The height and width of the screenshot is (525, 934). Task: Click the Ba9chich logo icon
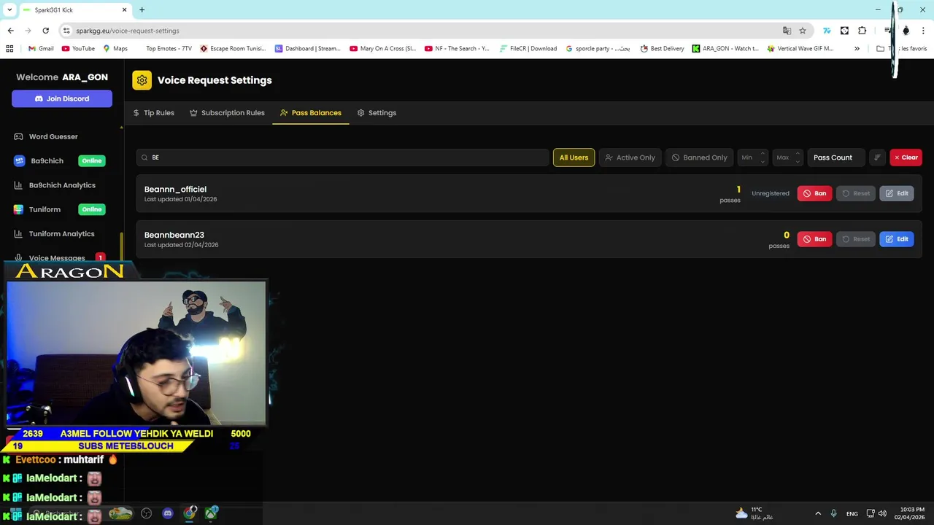click(x=19, y=160)
